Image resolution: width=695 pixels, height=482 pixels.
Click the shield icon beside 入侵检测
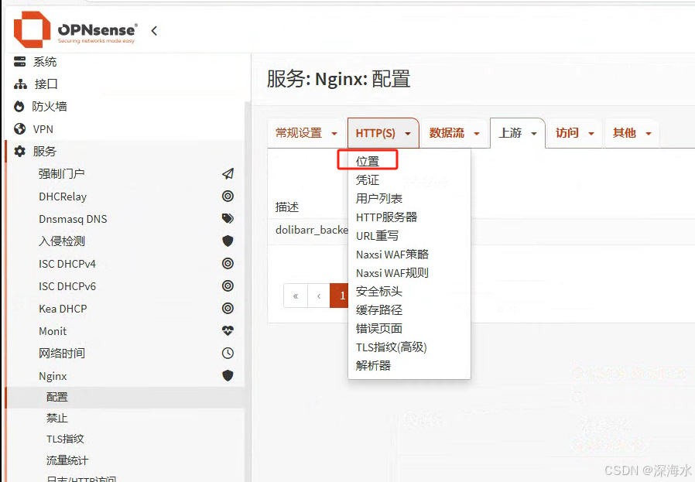coord(228,241)
